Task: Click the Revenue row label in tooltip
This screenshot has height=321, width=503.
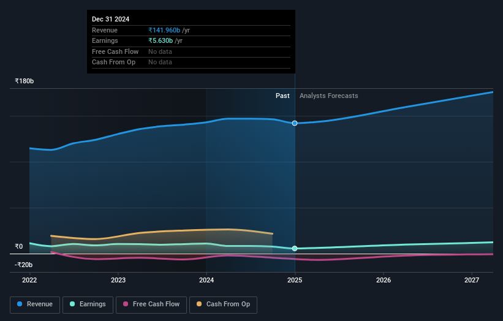Action: tap(105, 30)
